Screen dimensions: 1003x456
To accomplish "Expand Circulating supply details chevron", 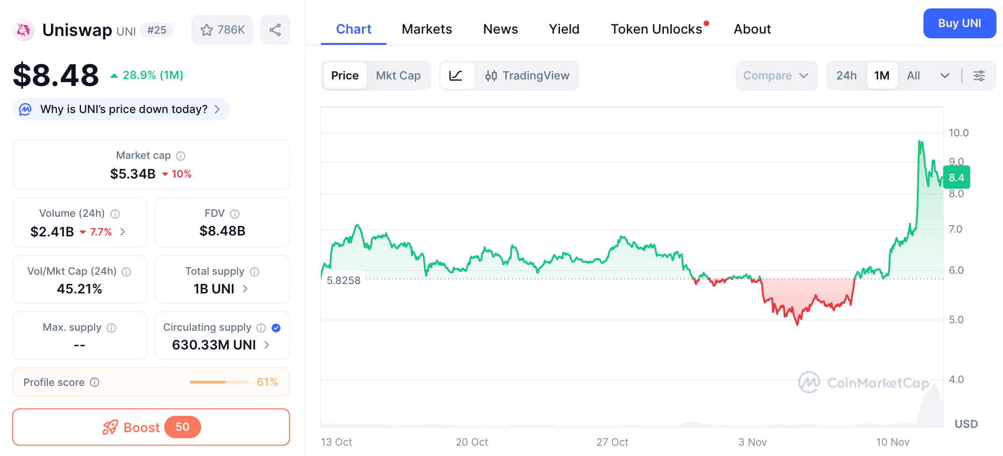I will coord(266,345).
